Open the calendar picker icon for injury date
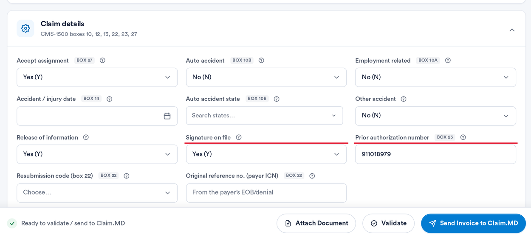 [x=167, y=116]
